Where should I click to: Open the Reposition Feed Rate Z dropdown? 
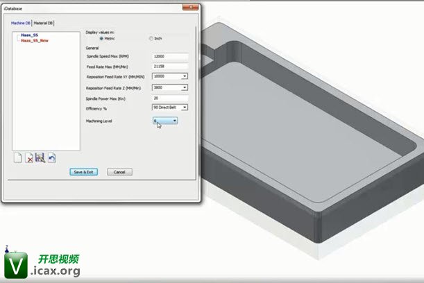pyautogui.click(x=185, y=87)
